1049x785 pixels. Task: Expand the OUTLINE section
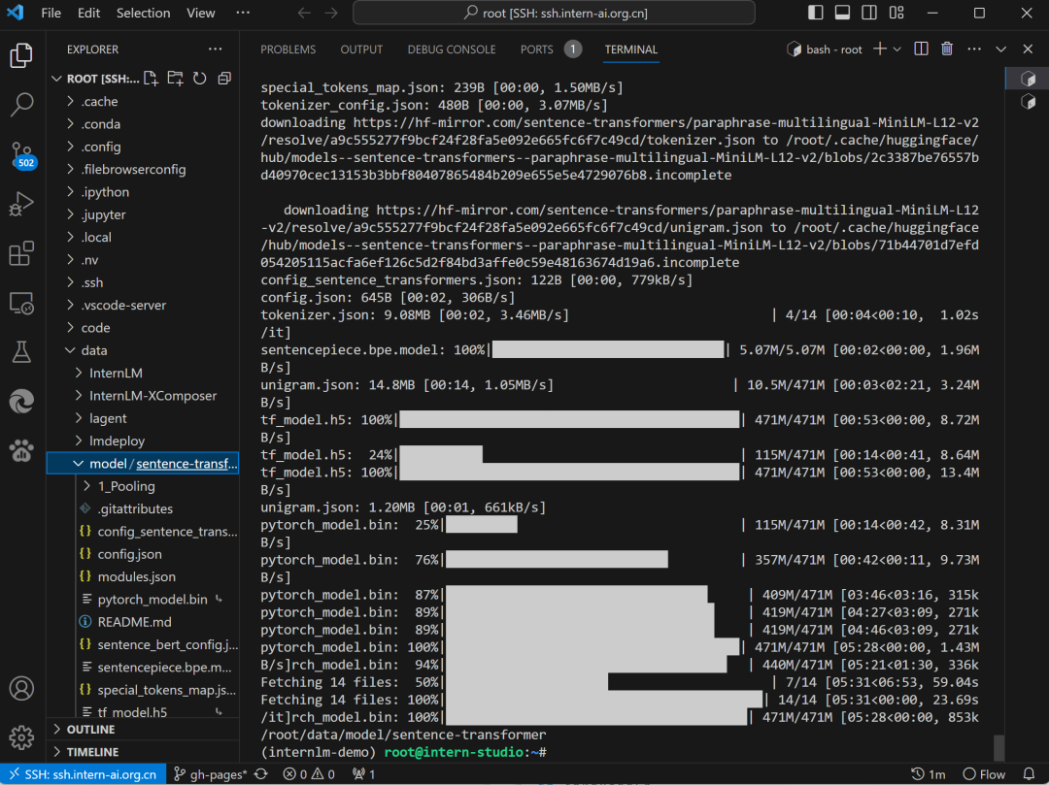(x=143, y=729)
